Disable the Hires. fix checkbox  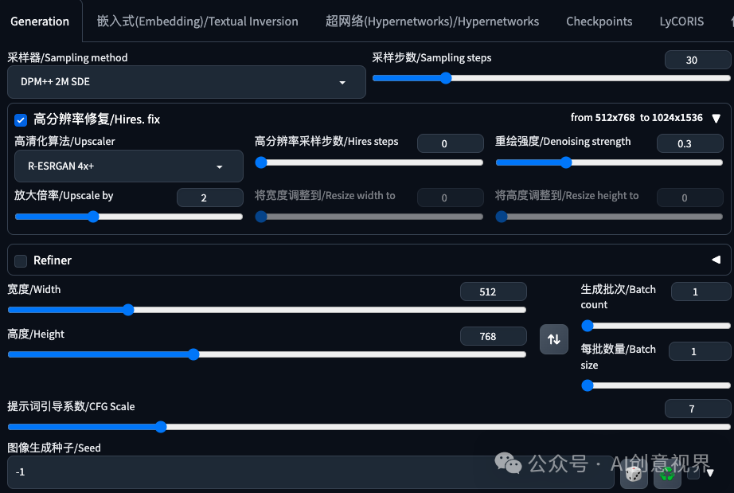21,119
